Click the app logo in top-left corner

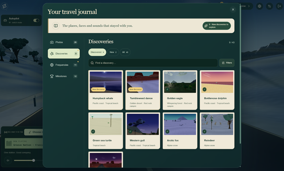(4, 6)
